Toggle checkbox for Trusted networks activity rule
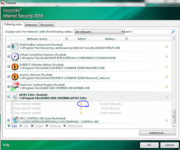 [x=12, y=104]
